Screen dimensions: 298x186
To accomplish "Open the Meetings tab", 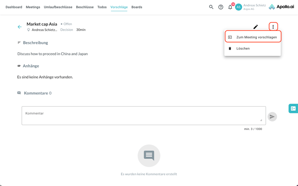I will 33,7.
